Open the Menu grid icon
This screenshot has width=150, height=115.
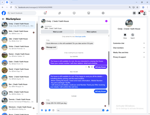point(134,13)
